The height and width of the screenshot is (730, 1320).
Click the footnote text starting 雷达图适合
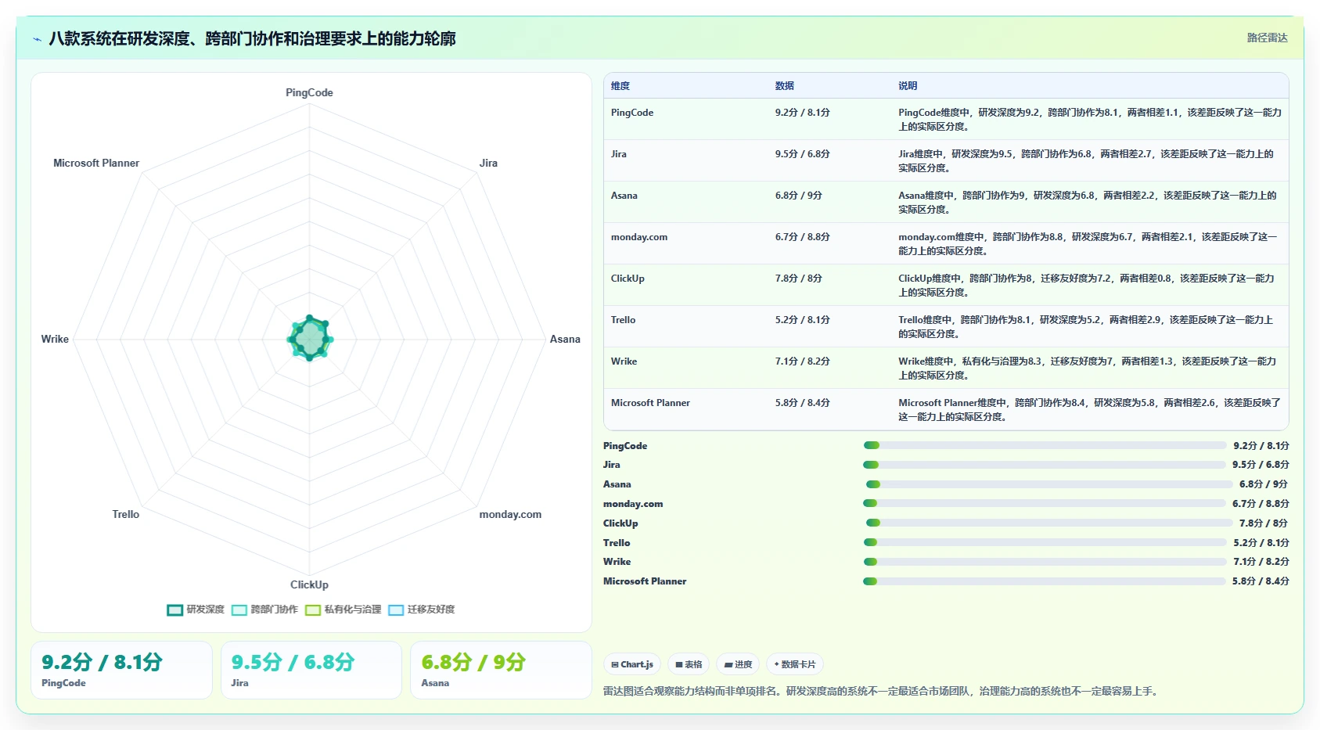(882, 691)
